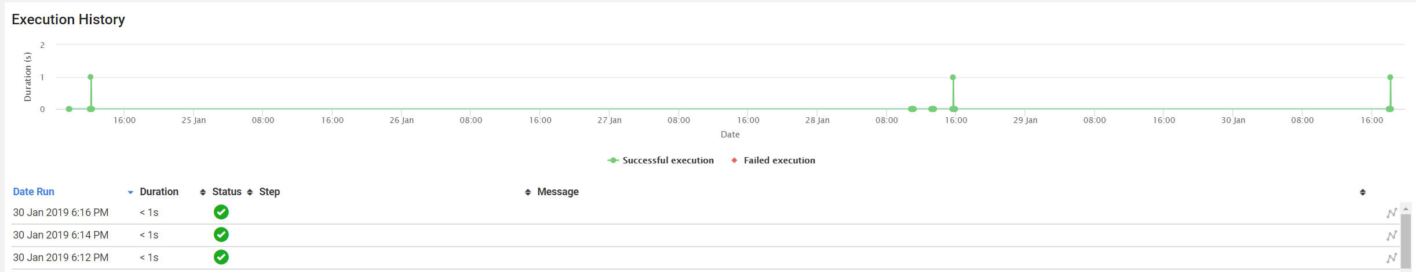Open graph icon for the 6:12 PM run

[1391, 258]
